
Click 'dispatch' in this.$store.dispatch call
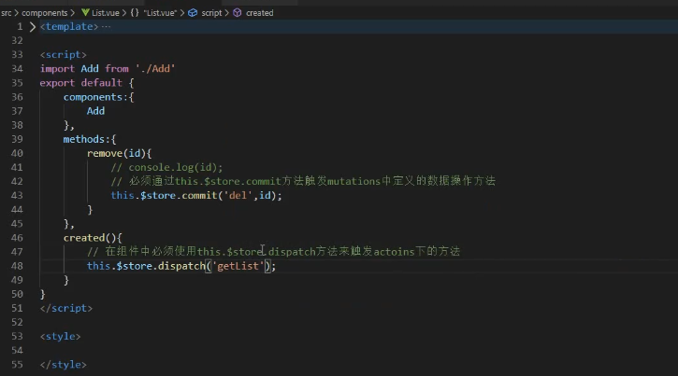click(x=181, y=266)
